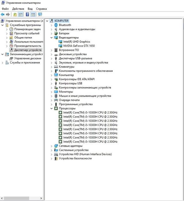This screenshot has width=184, height=201.
Task: Click the Устройства безопасности key icon
Action: click(x=56, y=159)
